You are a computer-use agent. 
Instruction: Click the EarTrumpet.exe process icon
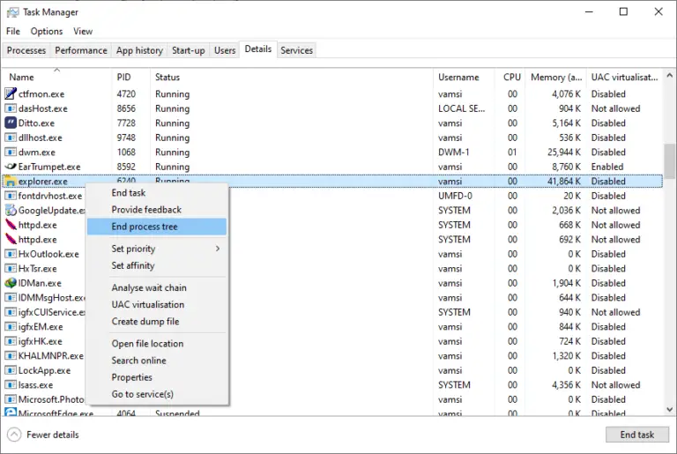(11, 167)
